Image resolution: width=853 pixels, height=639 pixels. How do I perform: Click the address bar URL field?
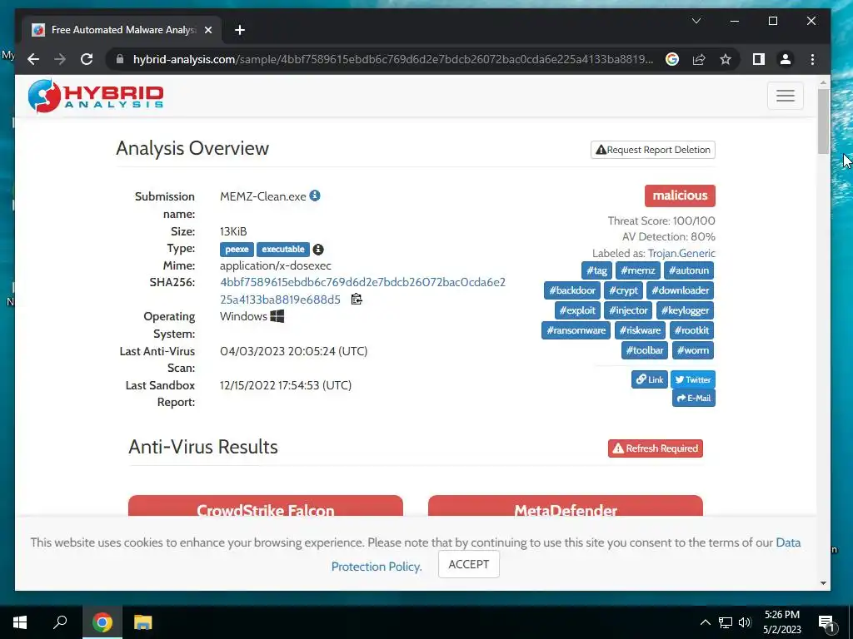393,59
